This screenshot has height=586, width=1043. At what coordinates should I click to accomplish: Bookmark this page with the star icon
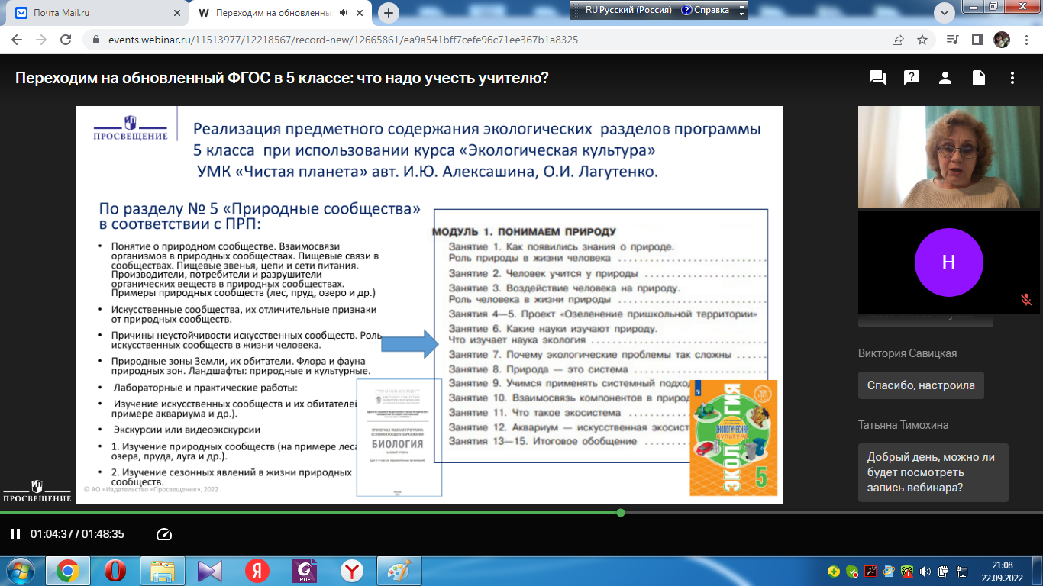click(922, 40)
